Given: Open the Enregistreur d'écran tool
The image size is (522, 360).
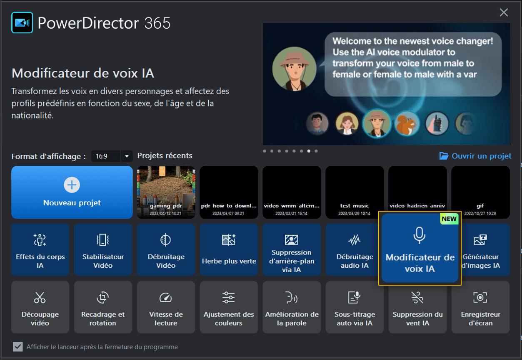Looking at the screenshot, I should pos(480,307).
